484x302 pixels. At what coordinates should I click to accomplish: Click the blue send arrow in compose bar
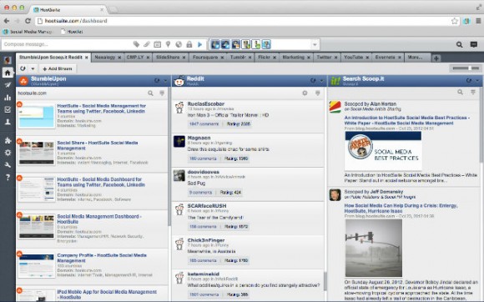(199, 44)
